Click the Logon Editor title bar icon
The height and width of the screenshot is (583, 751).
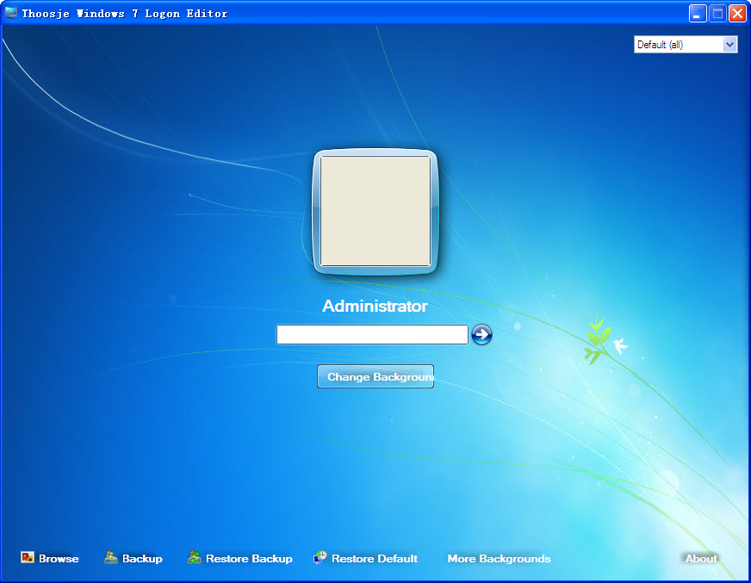tap(11, 13)
